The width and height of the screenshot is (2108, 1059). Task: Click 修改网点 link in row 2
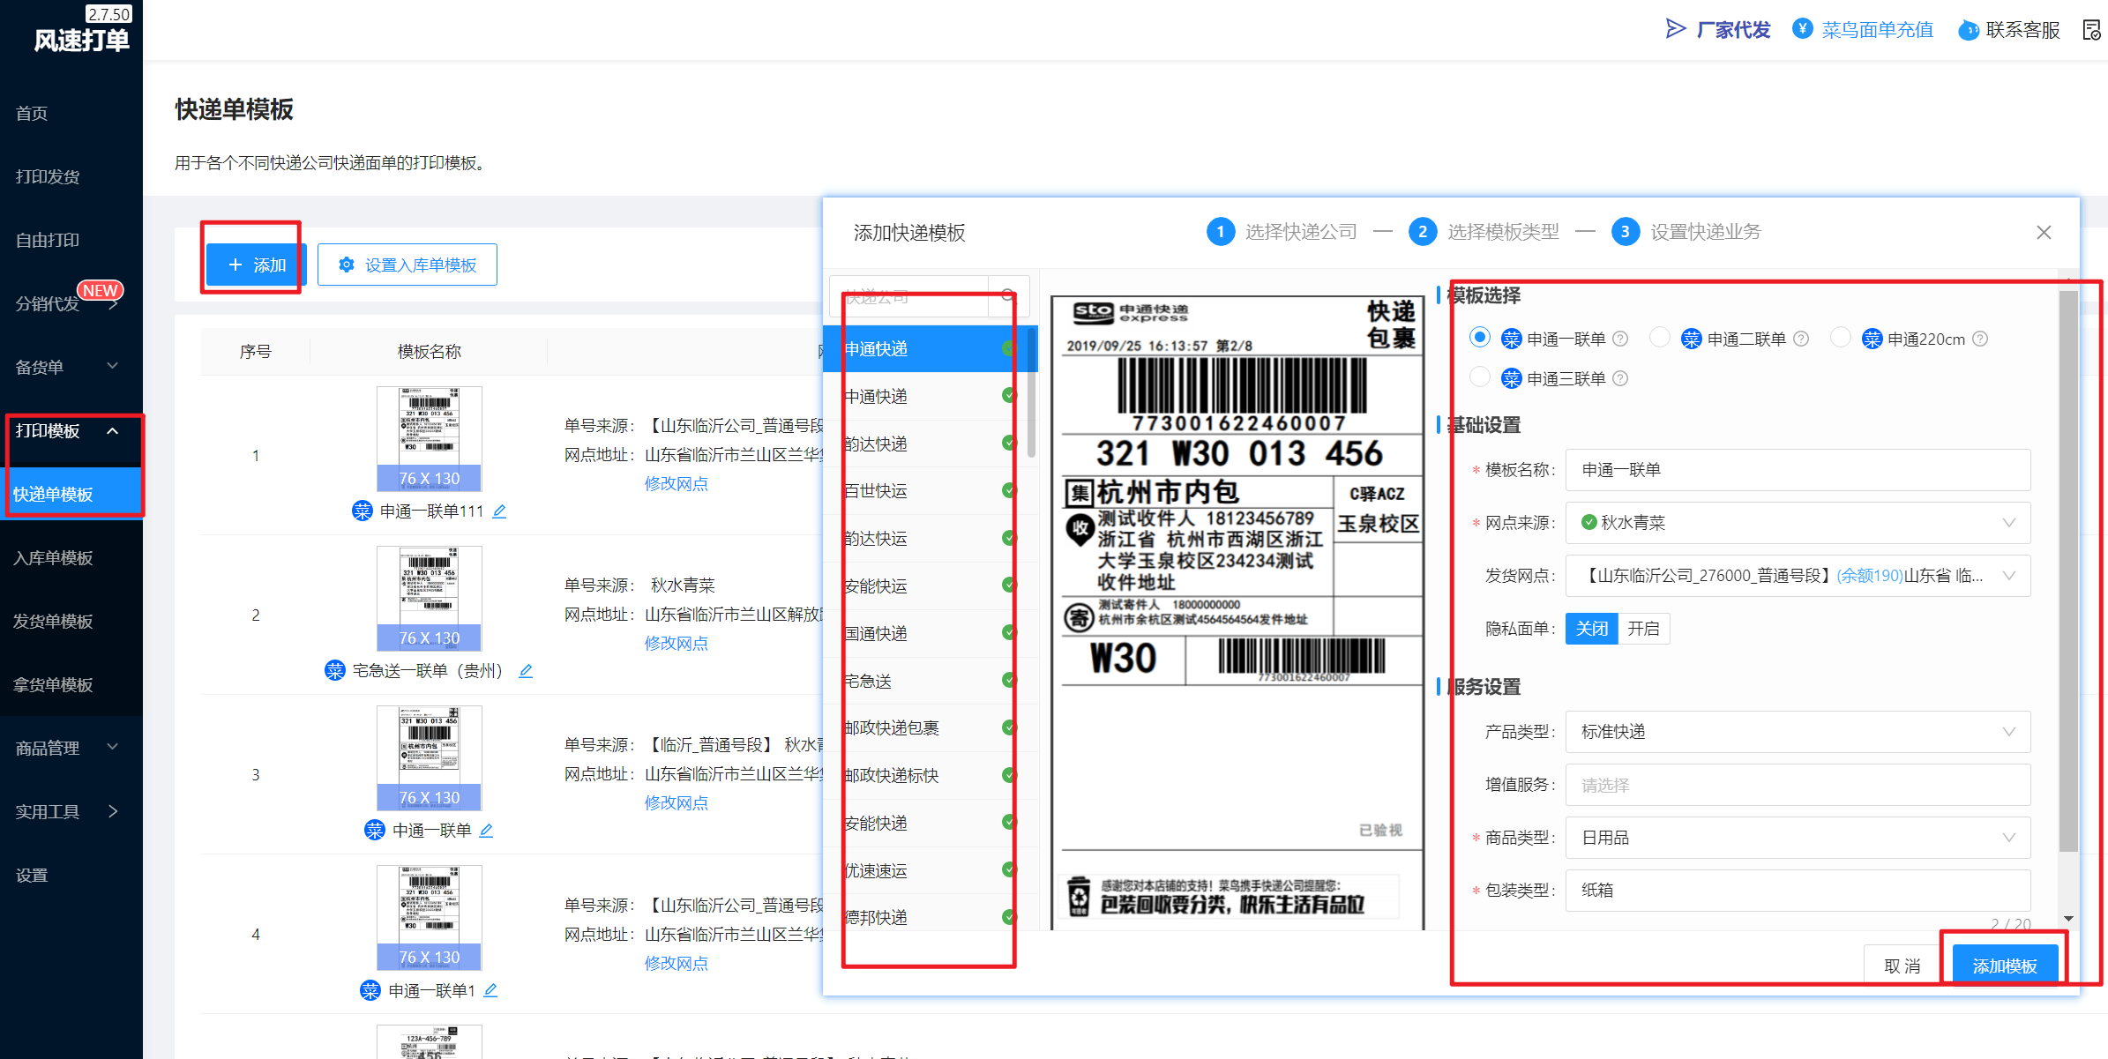(x=677, y=643)
